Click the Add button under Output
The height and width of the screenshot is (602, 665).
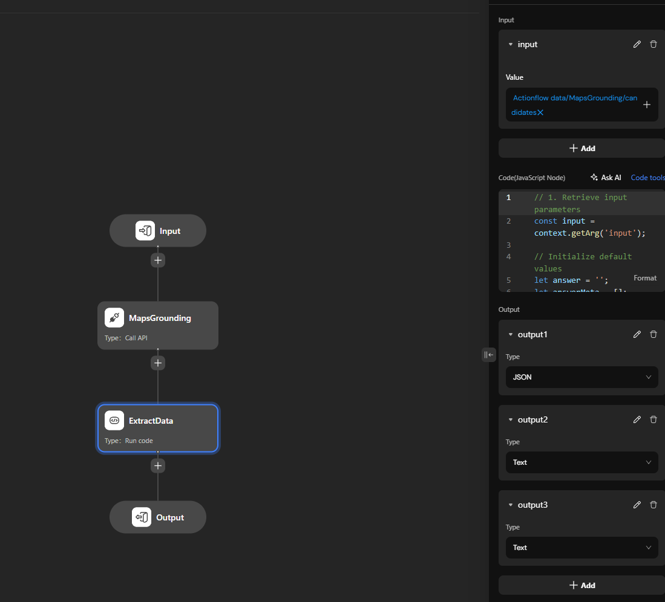581,585
